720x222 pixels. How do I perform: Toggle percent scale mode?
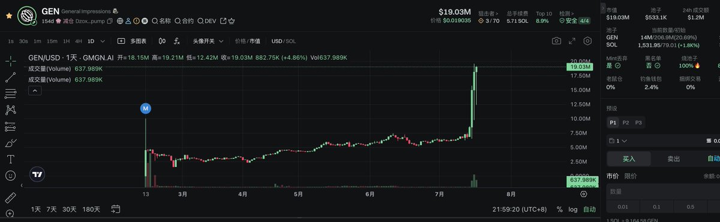point(560,209)
